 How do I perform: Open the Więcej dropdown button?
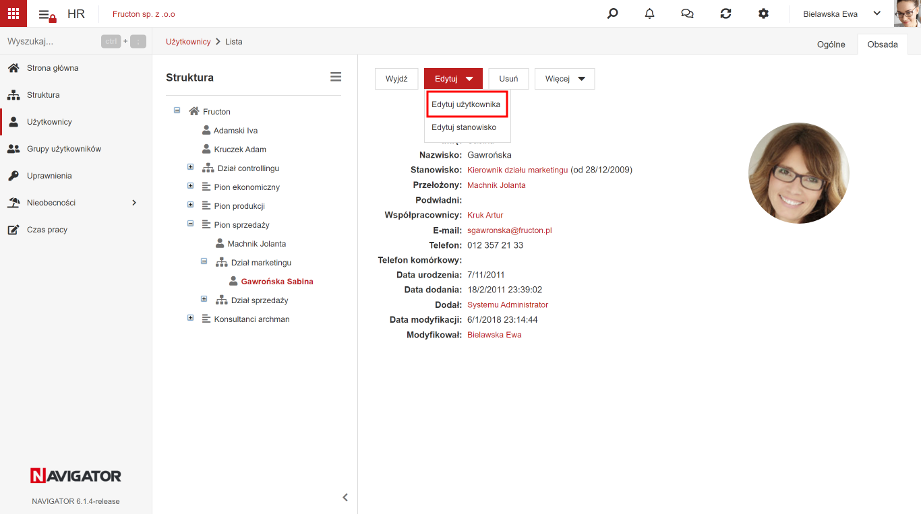(565, 79)
